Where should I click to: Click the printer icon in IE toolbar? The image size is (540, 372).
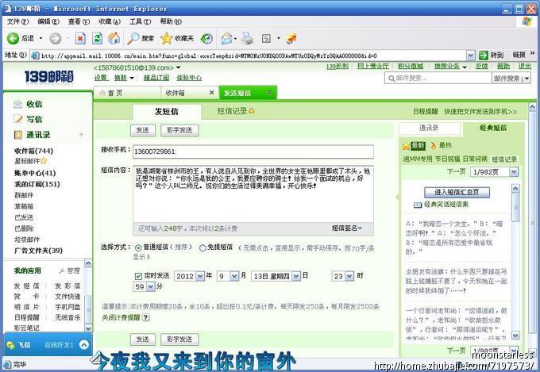click(247, 38)
